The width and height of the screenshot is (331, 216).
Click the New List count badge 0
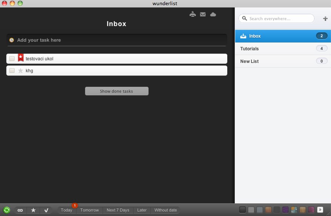tap(322, 61)
